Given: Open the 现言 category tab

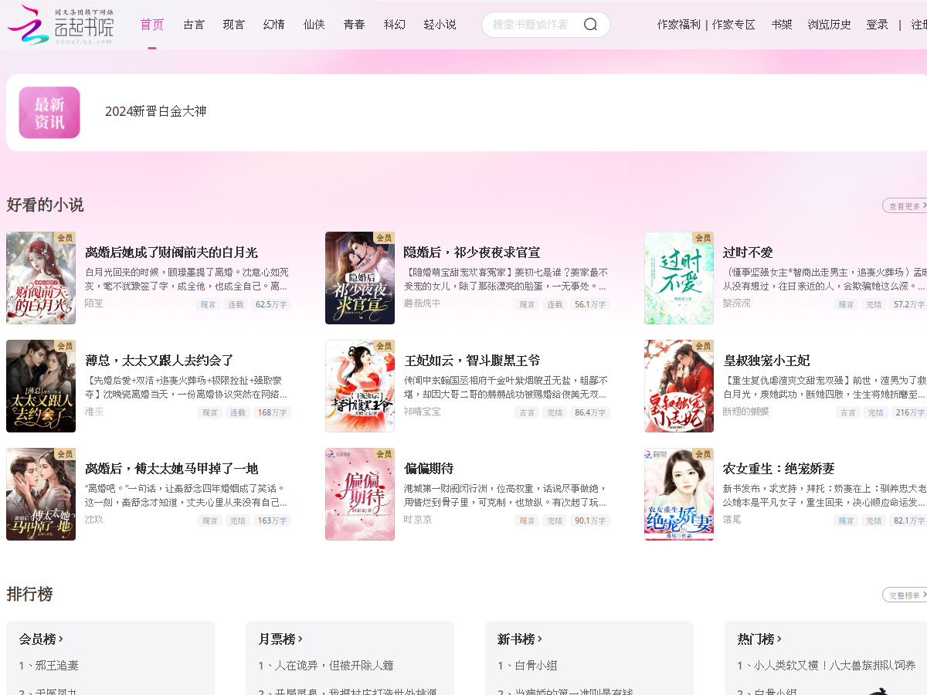Looking at the screenshot, I should coord(234,25).
